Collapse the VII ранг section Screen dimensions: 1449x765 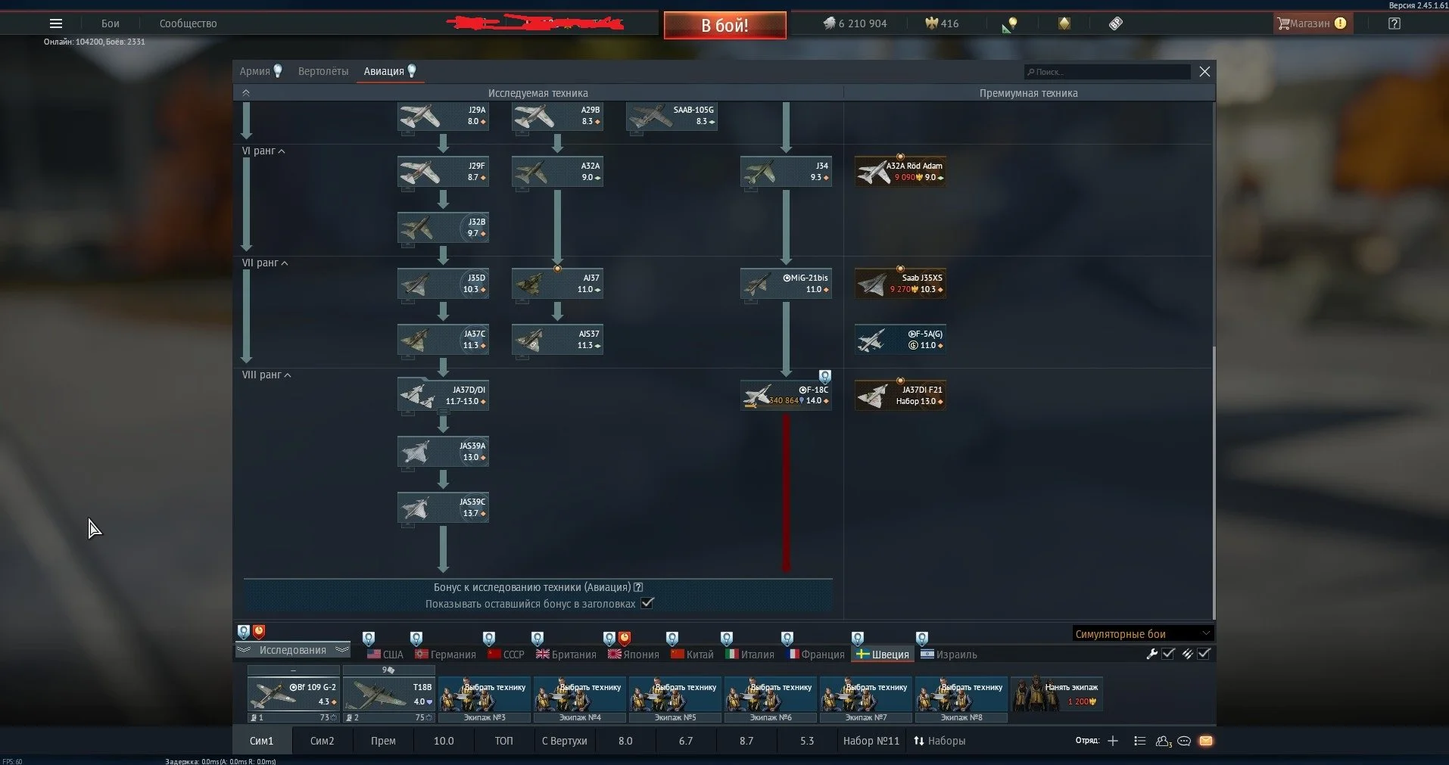click(265, 263)
